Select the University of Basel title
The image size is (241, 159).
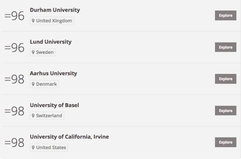click(54, 105)
